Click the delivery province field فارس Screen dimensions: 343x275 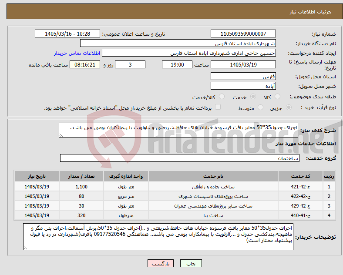click(x=243, y=76)
